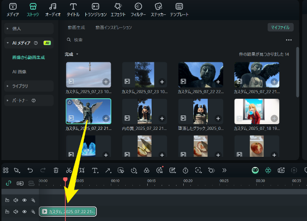Collapse the AI メディア section
This screenshot has height=221, width=307.
click(29, 43)
